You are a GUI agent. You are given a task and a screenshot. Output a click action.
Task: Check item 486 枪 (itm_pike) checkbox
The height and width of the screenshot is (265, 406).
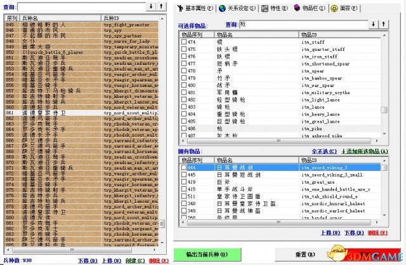184,128
